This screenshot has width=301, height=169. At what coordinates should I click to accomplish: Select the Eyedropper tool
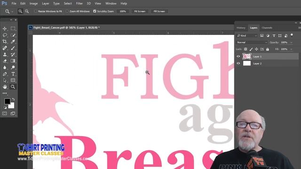click(13, 42)
